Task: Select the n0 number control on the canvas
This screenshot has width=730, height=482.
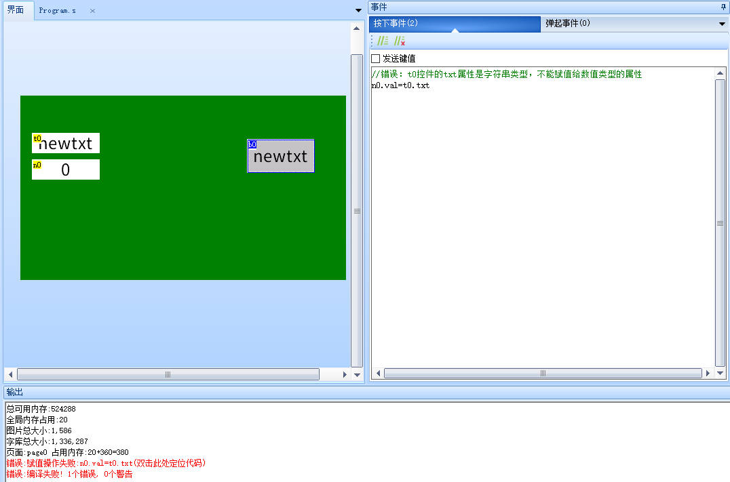Action: (66, 169)
